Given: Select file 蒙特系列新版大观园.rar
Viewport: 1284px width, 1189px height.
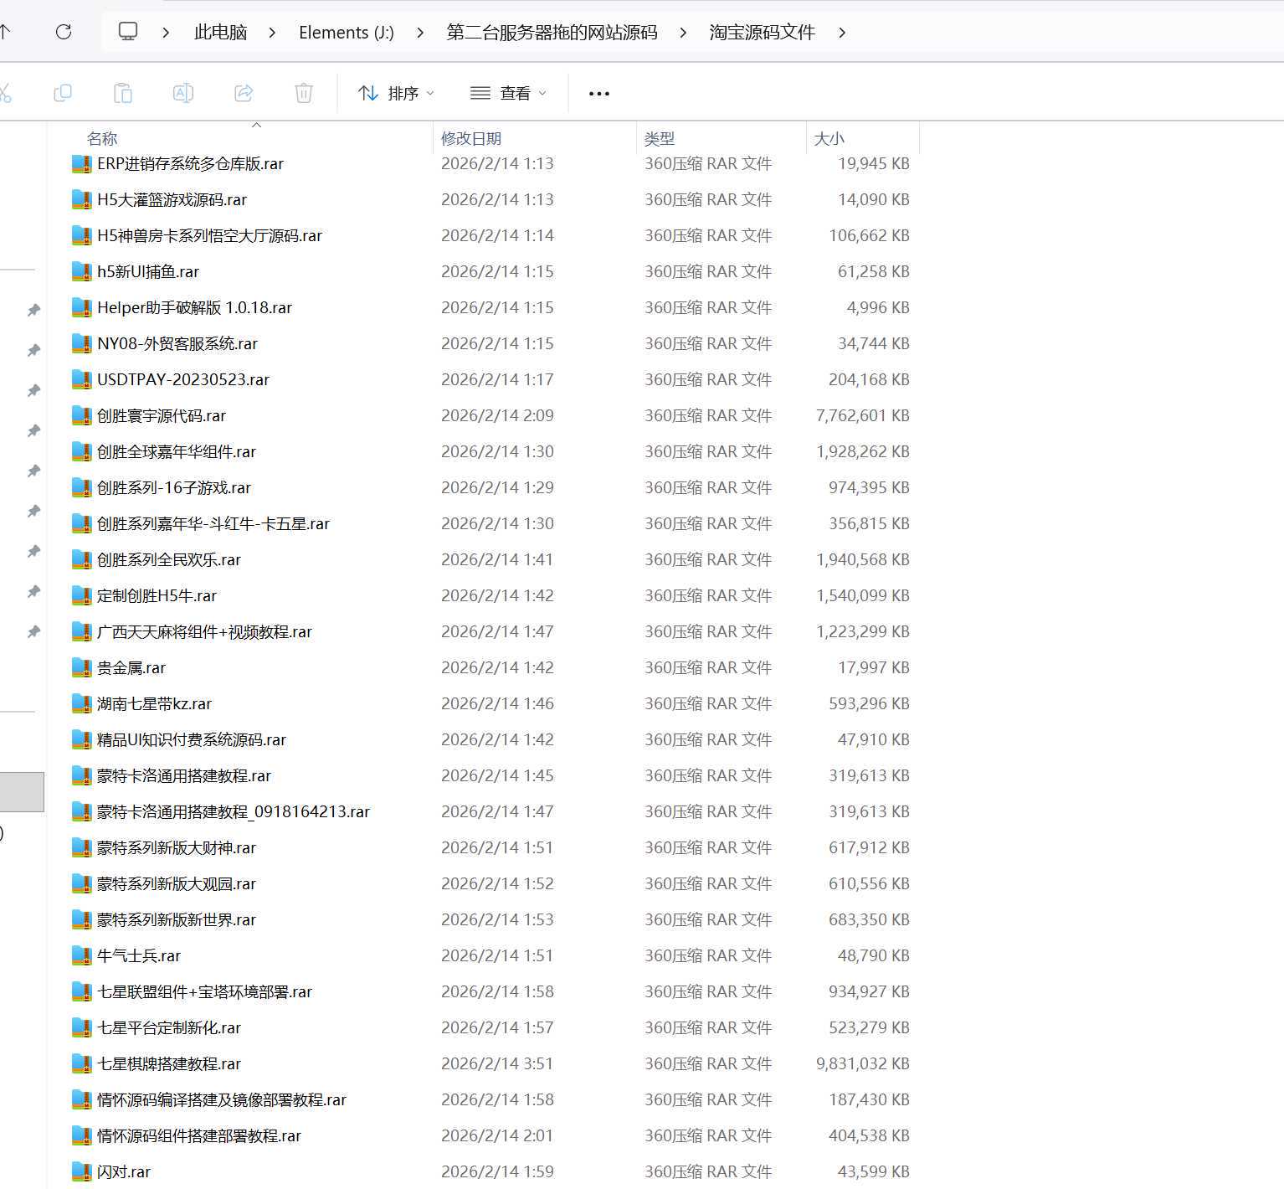Looking at the screenshot, I should click(x=177, y=883).
